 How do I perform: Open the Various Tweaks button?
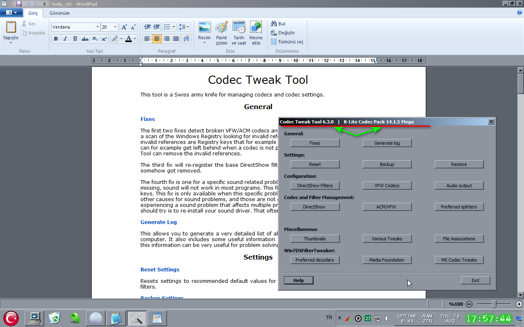coord(387,239)
